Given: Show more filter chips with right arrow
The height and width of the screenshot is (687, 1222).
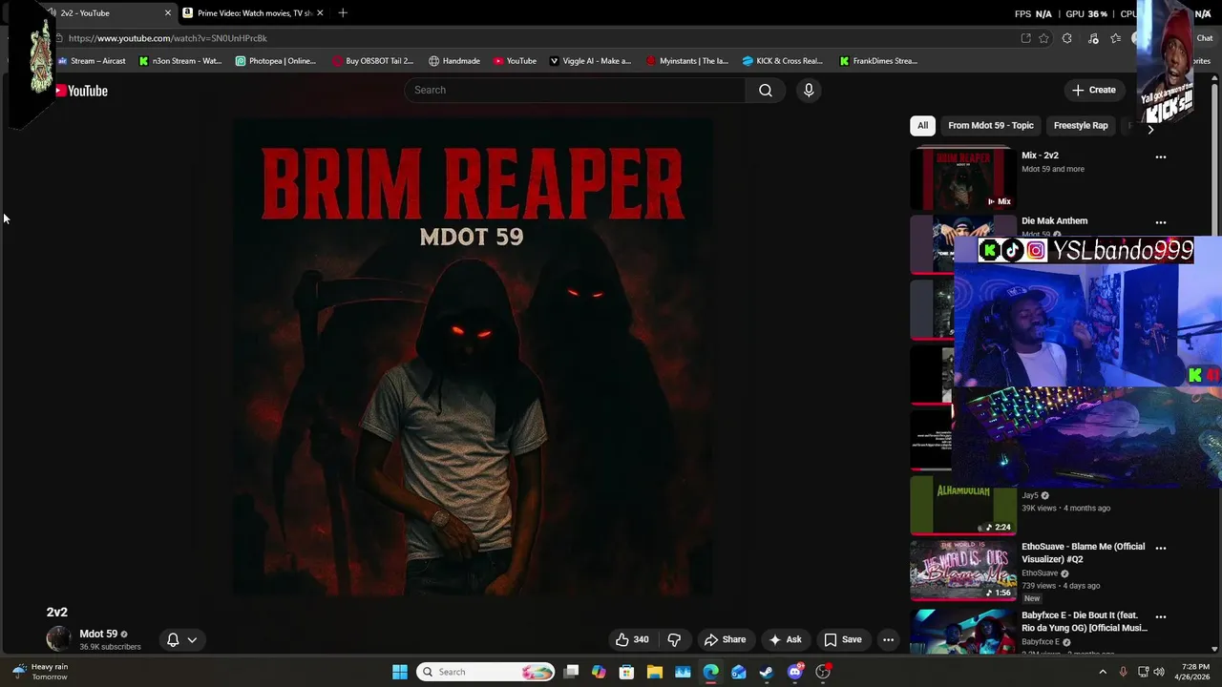Looking at the screenshot, I should click(1150, 129).
